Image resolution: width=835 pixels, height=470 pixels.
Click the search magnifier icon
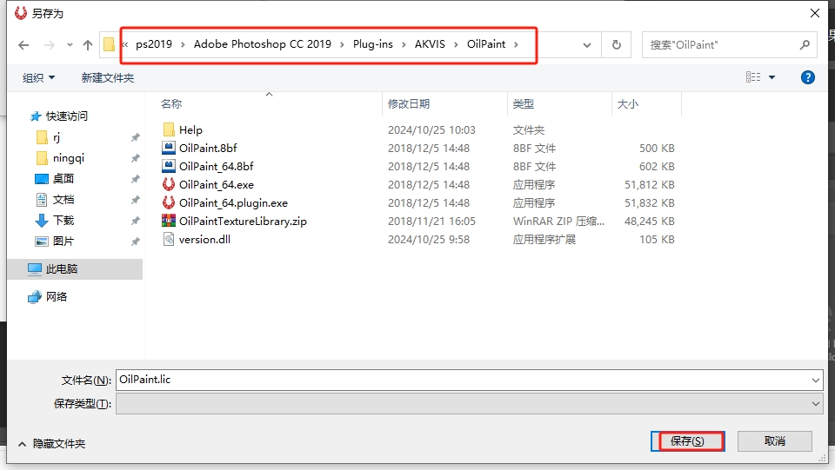[x=805, y=45]
